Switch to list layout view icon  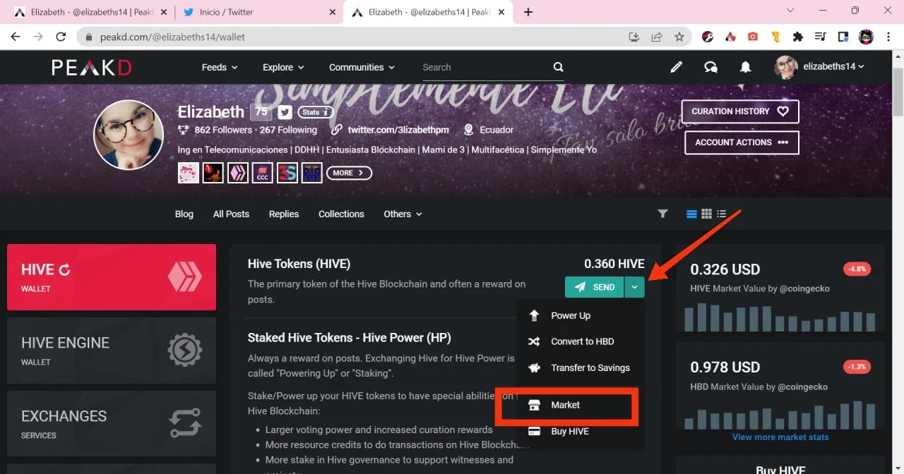[x=691, y=214]
